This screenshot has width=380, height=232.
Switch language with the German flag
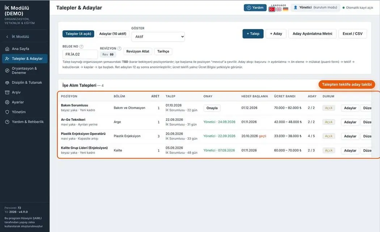(286, 9)
